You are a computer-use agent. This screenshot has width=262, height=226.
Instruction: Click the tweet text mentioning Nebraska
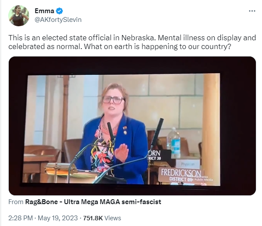132,42
